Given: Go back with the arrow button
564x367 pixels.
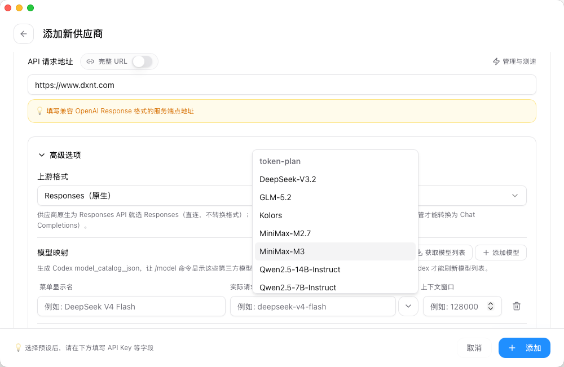Looking at the screenshot, I should pyautogui.click(x=24, y=34).
